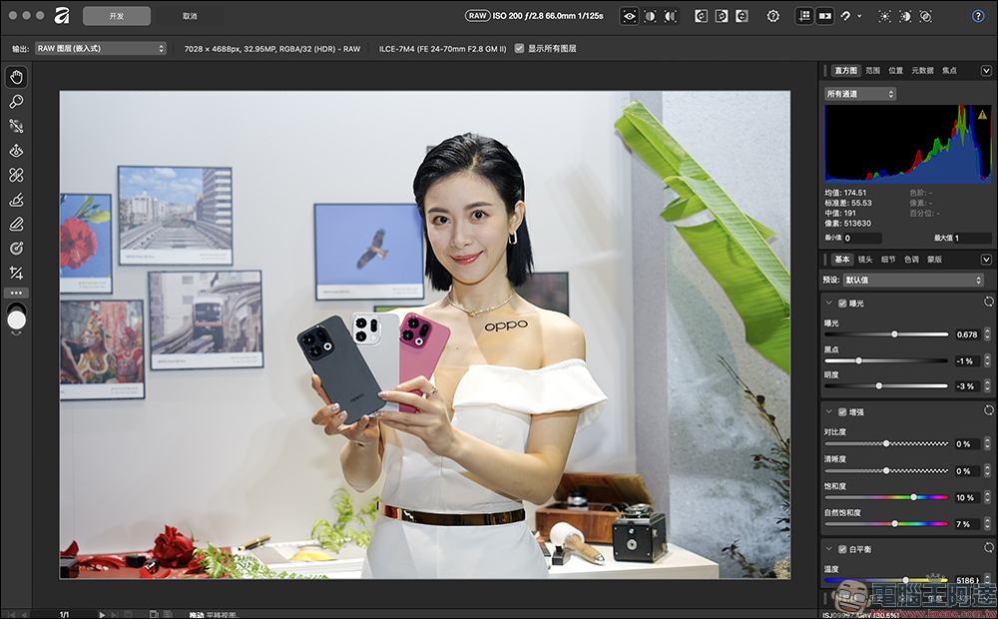
Task: Select the Blemish Removal tool
Action: click(x=16, y=174)
